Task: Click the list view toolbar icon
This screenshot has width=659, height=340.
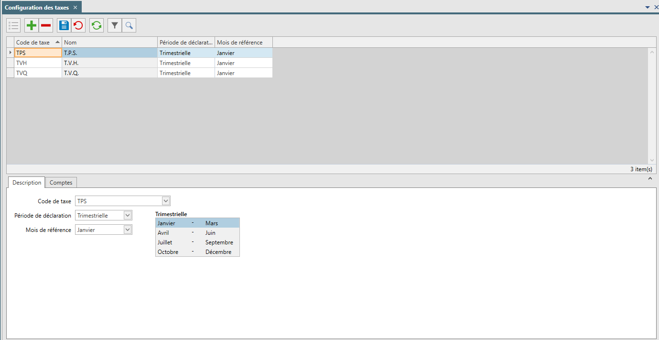Action: [13, 25]
